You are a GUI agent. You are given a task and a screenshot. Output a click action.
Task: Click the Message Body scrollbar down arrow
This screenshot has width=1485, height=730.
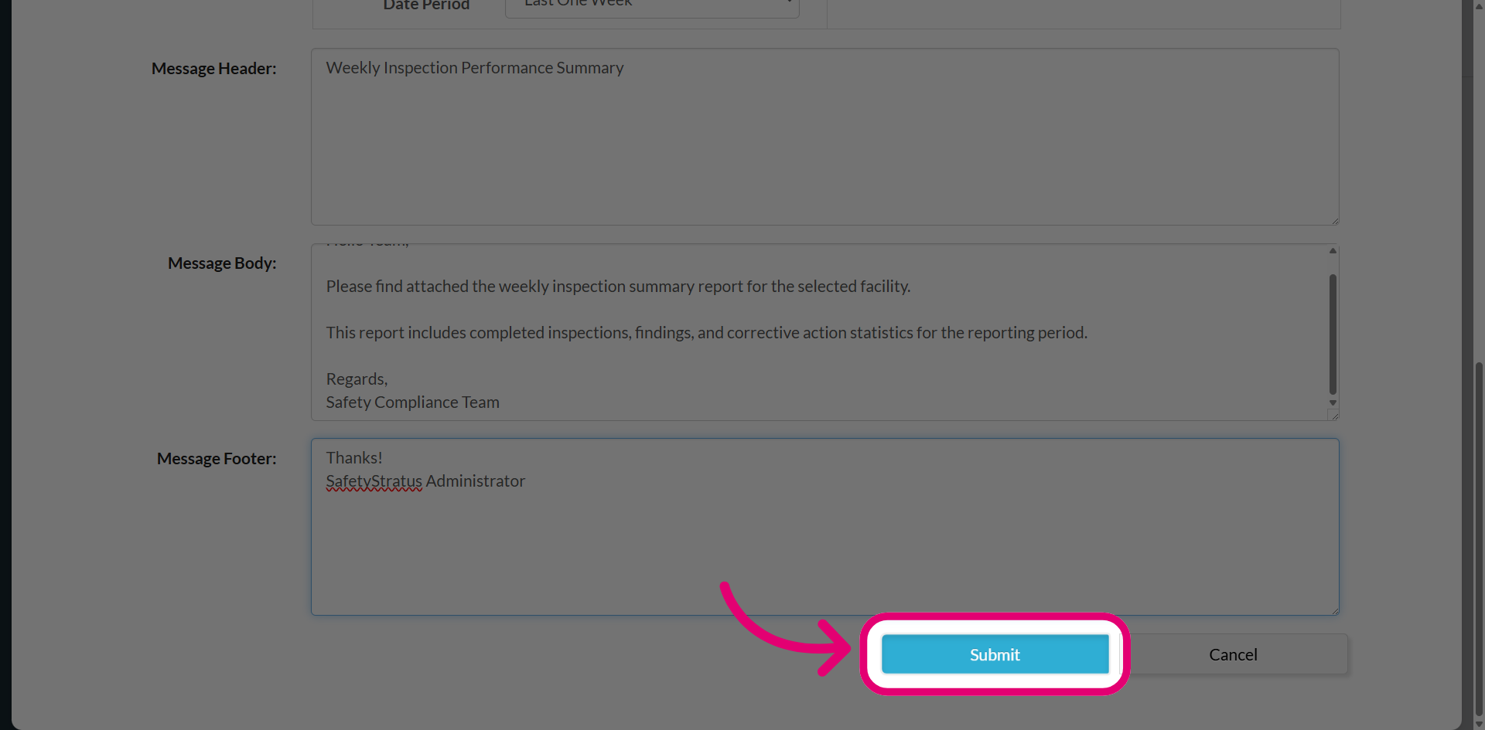(x=1333, y=402)
